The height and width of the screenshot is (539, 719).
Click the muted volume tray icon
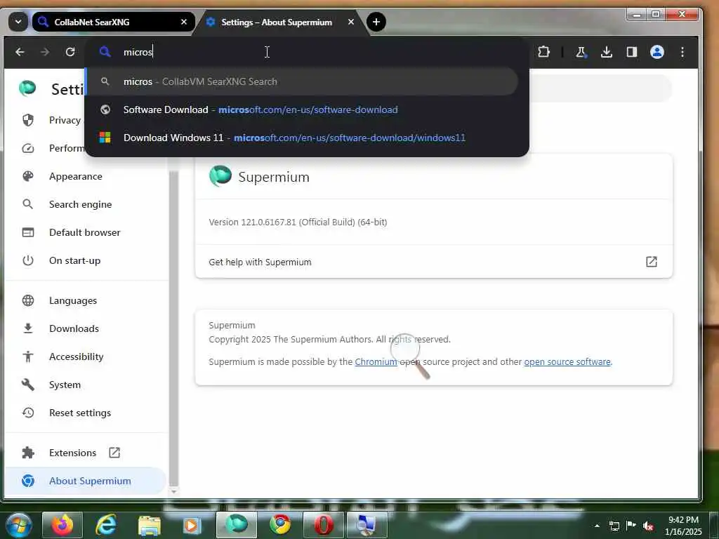click(648, 526)
